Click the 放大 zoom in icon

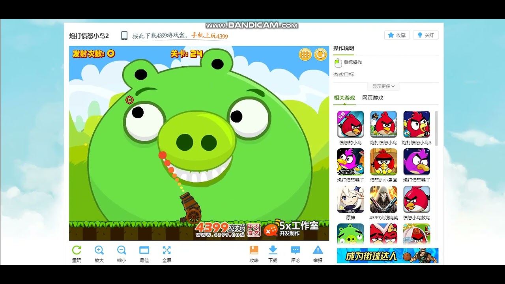(x=99, y=250)
